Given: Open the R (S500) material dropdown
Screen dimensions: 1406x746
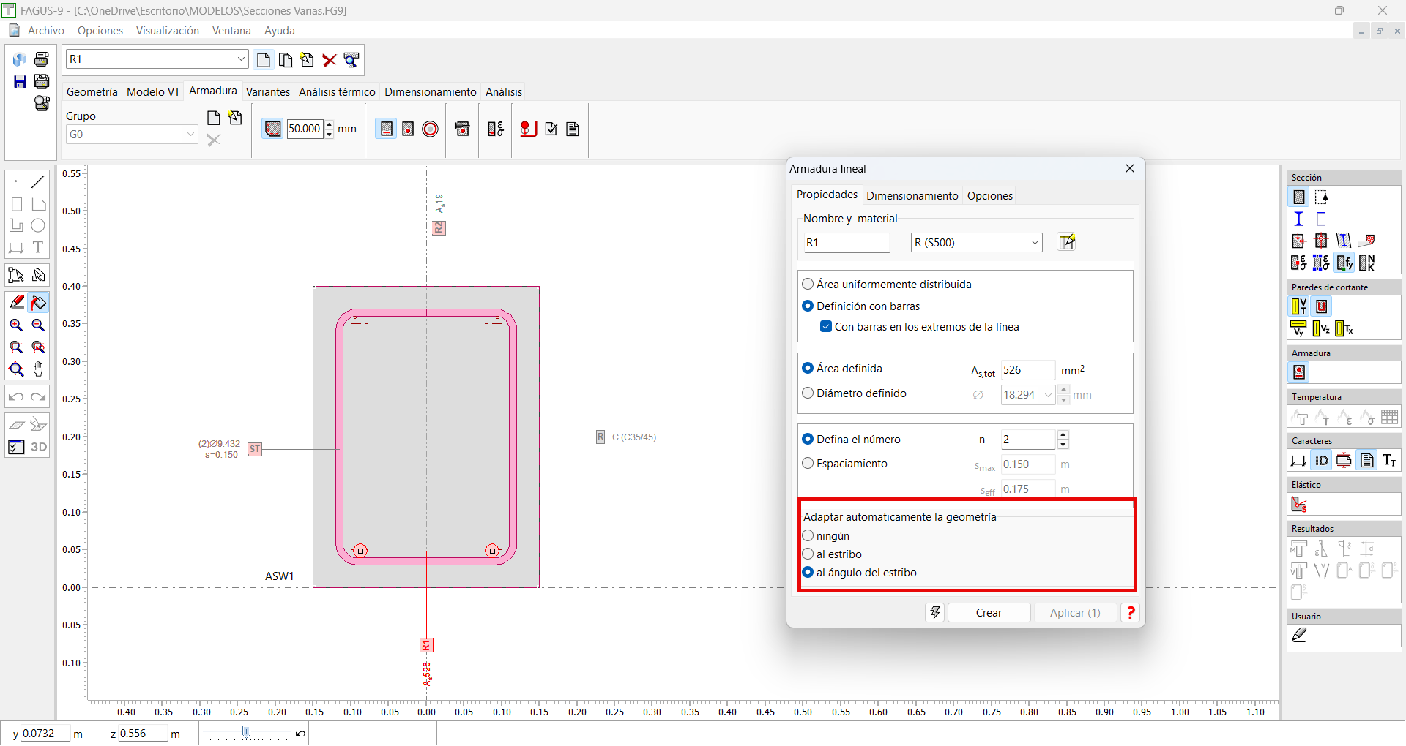Looking at the screenshot, I should (x=1035, y=243).
